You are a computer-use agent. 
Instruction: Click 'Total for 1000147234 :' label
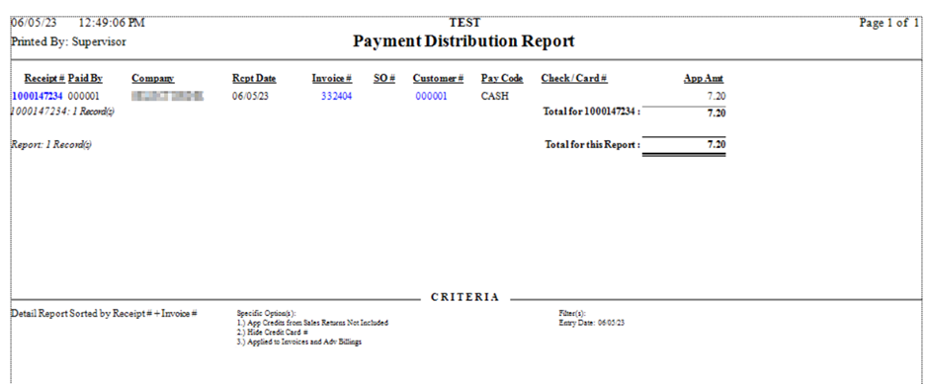coord(591,112)
